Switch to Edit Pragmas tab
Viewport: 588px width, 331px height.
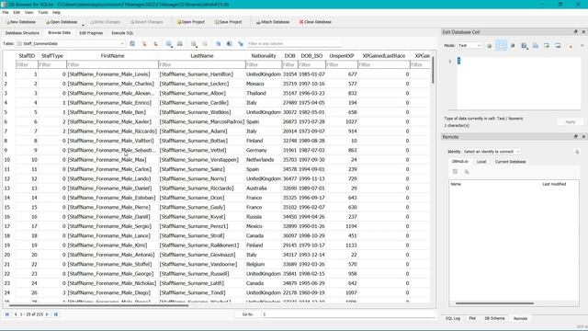(91, 33)
